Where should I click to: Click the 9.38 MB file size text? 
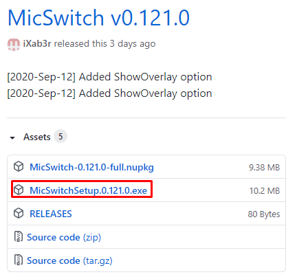point(265,168)
